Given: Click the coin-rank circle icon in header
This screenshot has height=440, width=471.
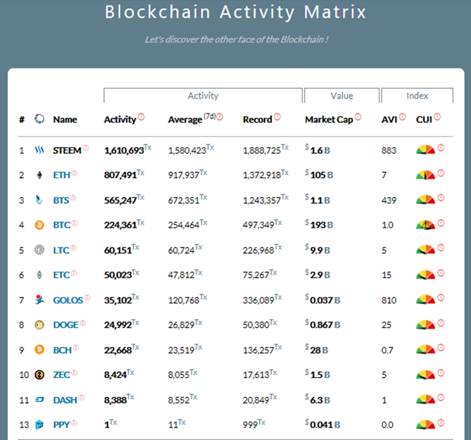Looking at the screenshot, I should coord(39,119).
